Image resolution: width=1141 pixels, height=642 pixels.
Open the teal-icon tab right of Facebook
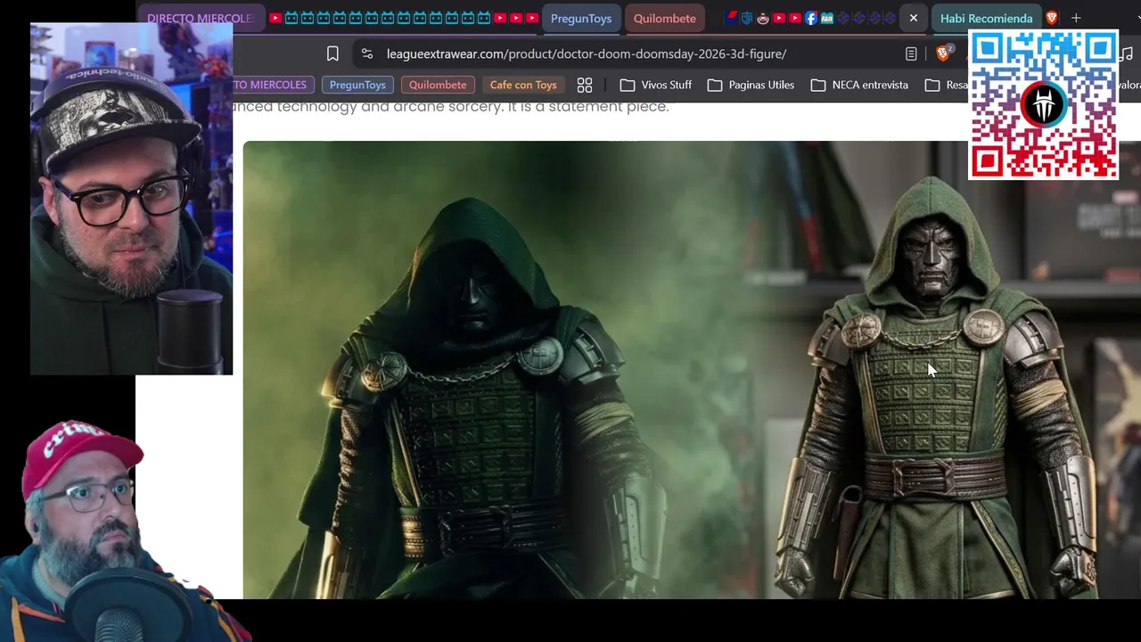[826, 18]
